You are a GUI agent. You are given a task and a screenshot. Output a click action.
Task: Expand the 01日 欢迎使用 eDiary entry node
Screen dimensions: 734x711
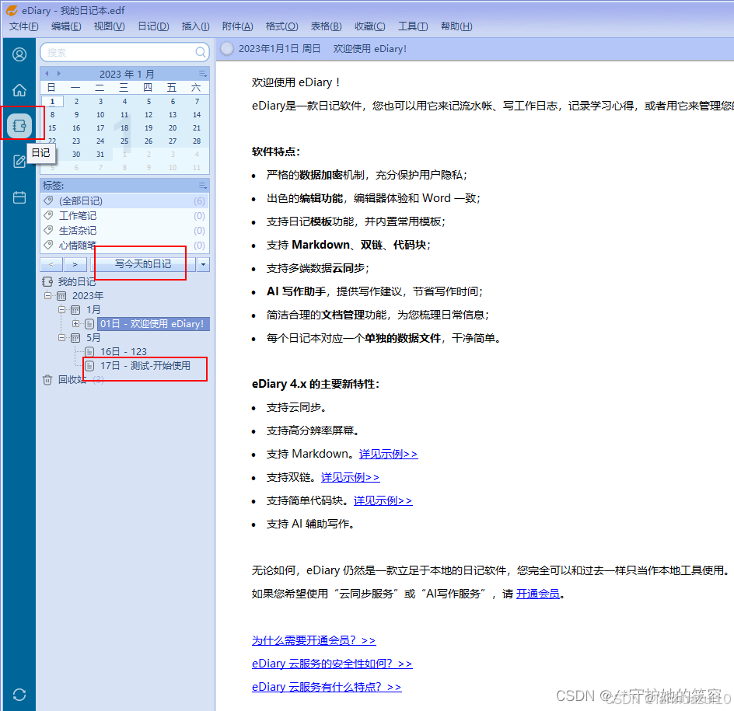75,324
